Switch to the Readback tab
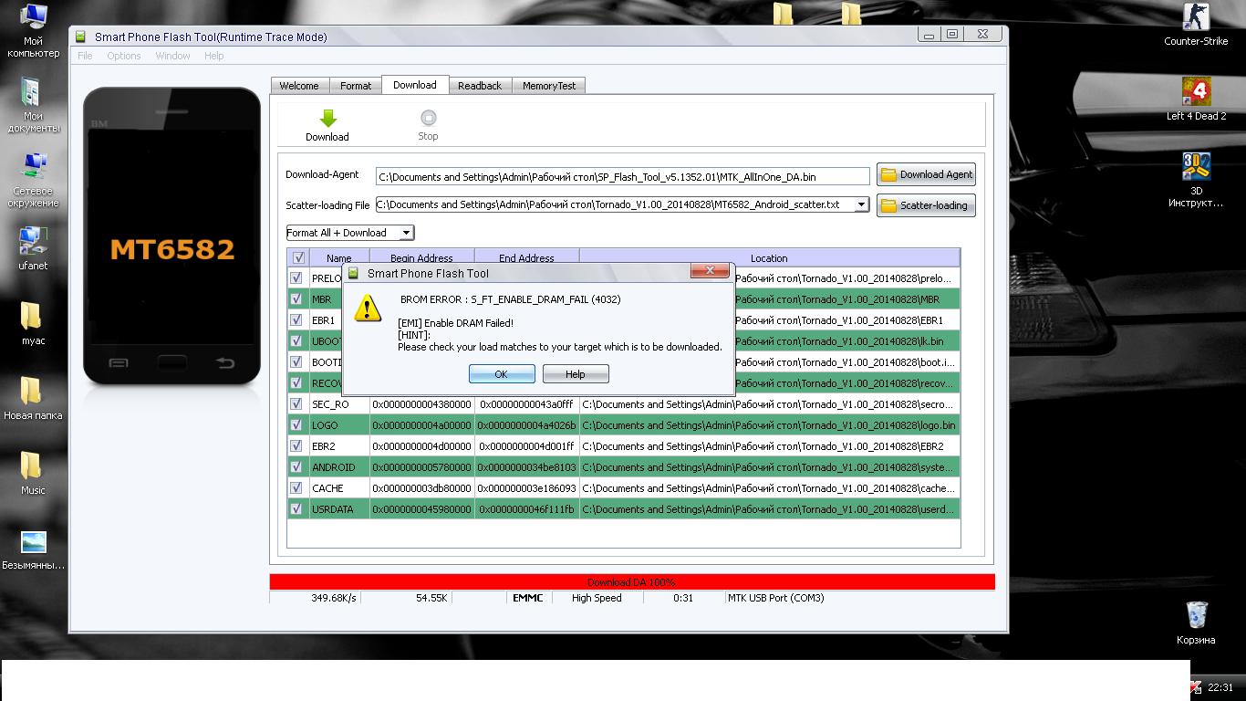The height and width of the screenshot is (701, 1246). tap(480, 86)
